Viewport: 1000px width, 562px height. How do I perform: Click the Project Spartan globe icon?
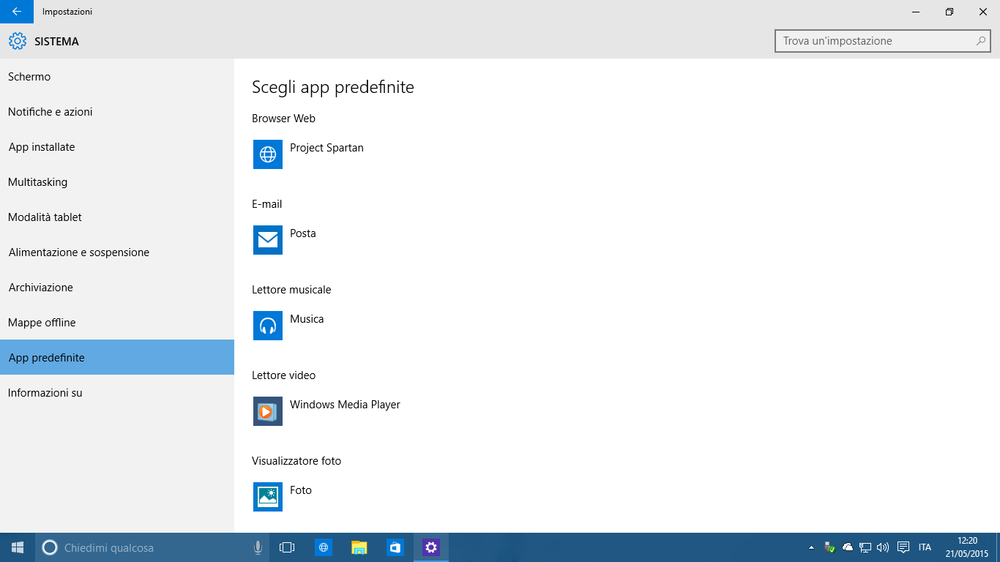(x=268, y=154)
